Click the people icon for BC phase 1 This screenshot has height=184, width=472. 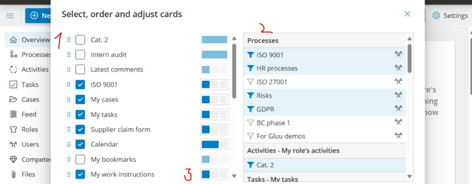398,123
